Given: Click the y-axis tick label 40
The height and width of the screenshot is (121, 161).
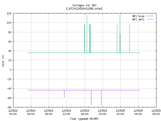Looking at the screenshot, I should click(10, 51).
